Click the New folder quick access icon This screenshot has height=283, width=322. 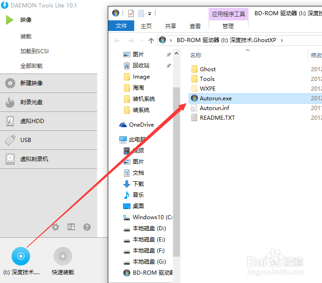pos(141,13)
